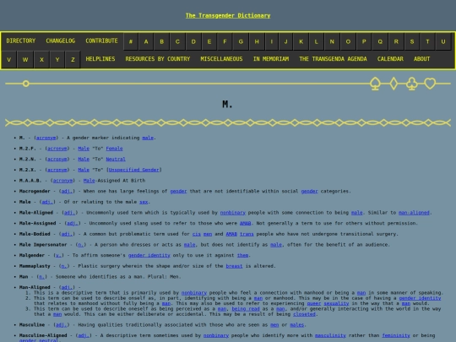Viewport: 456px width, 342px height.
Task: Open the IN MEMORIAM page
Action: 271,59
